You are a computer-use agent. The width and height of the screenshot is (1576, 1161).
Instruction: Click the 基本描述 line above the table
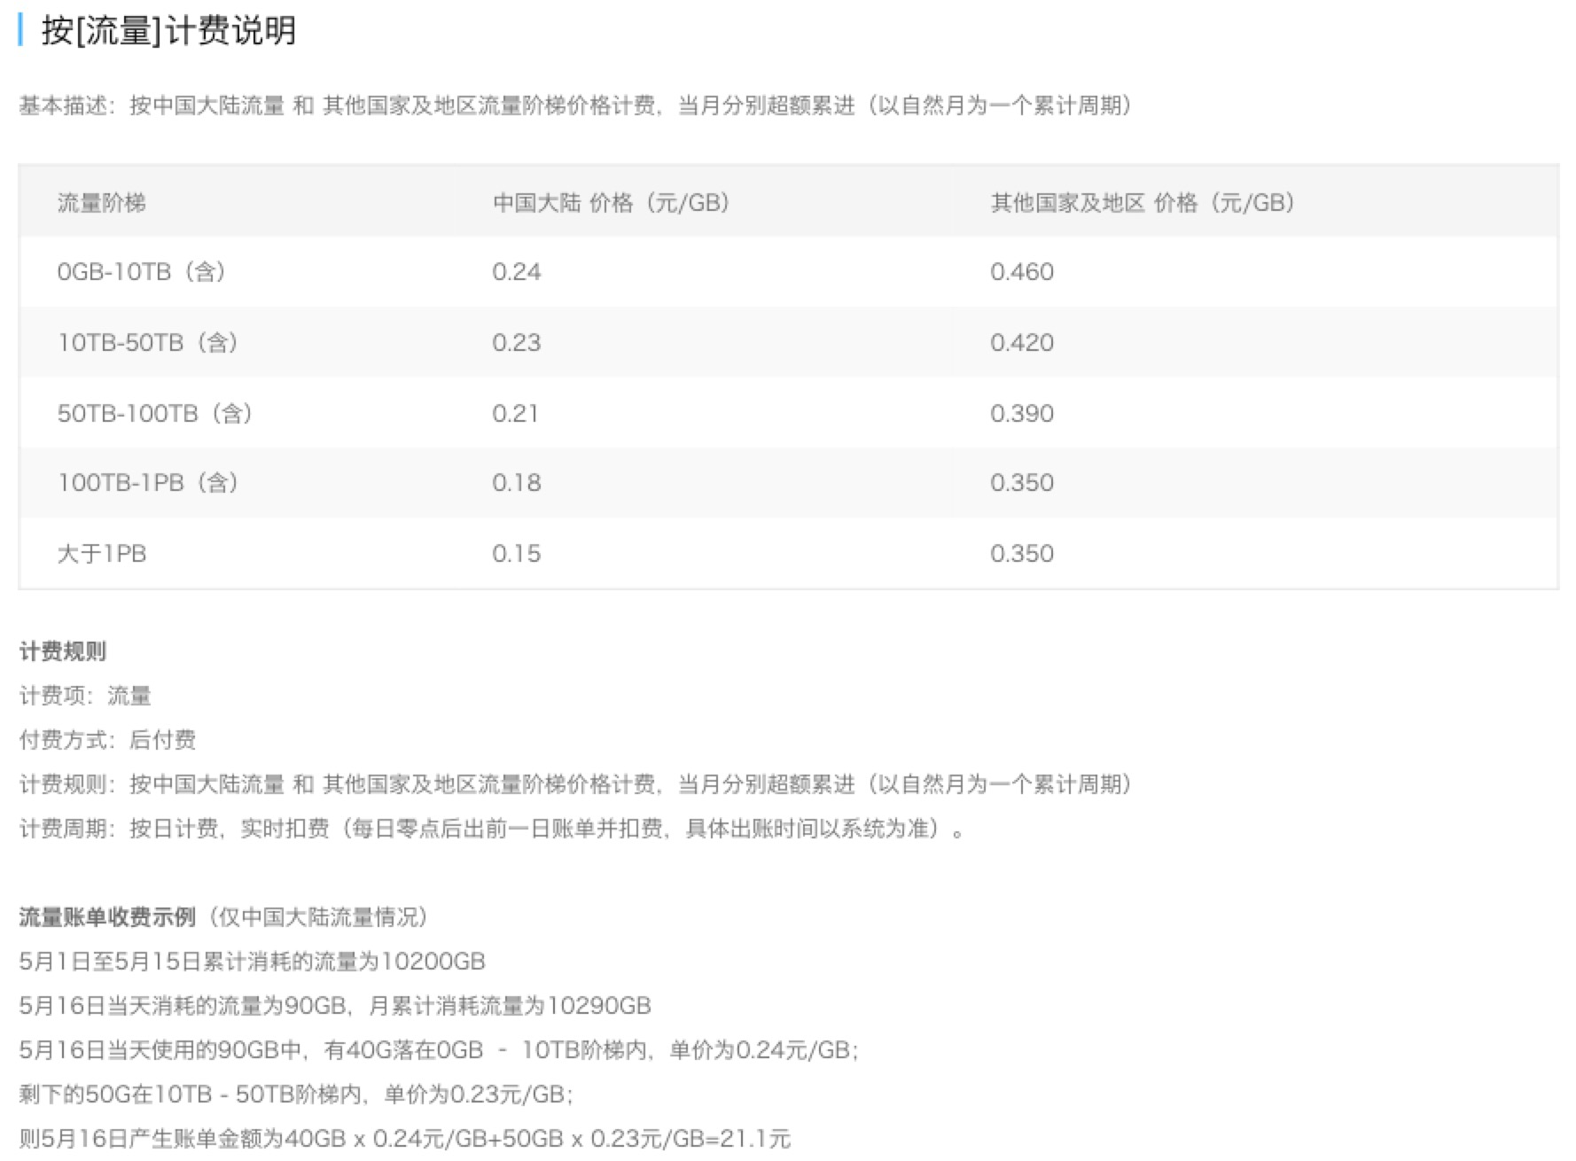click(x=577, y=105)
